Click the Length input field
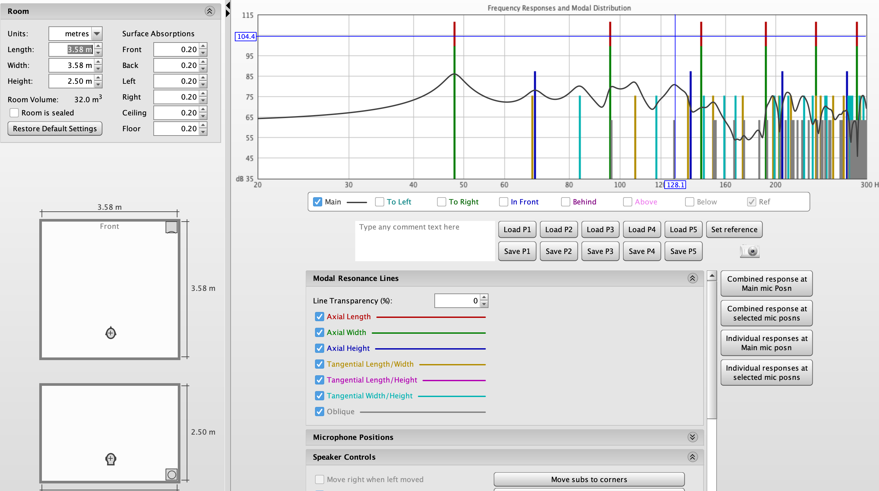The width and height of the screenshot is (879, 491). click(72, 49)
